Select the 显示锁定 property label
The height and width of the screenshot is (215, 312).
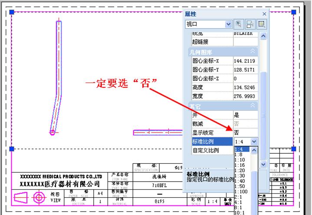(212, 132)
